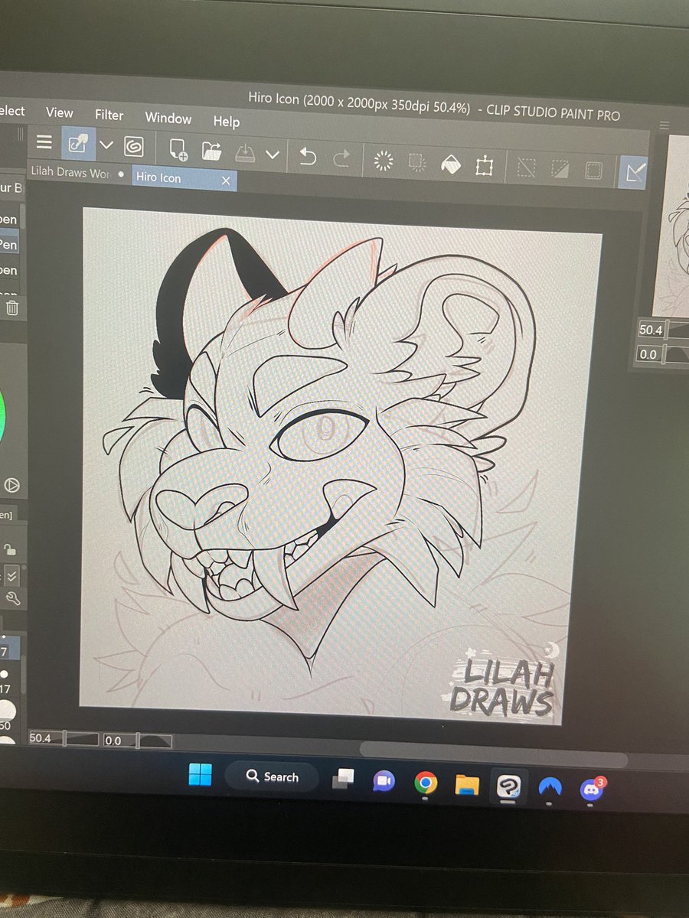The width and height of the screenshot is (689, 918).
Task: Click the trash icon below the sub tool list
Action: 12,308
